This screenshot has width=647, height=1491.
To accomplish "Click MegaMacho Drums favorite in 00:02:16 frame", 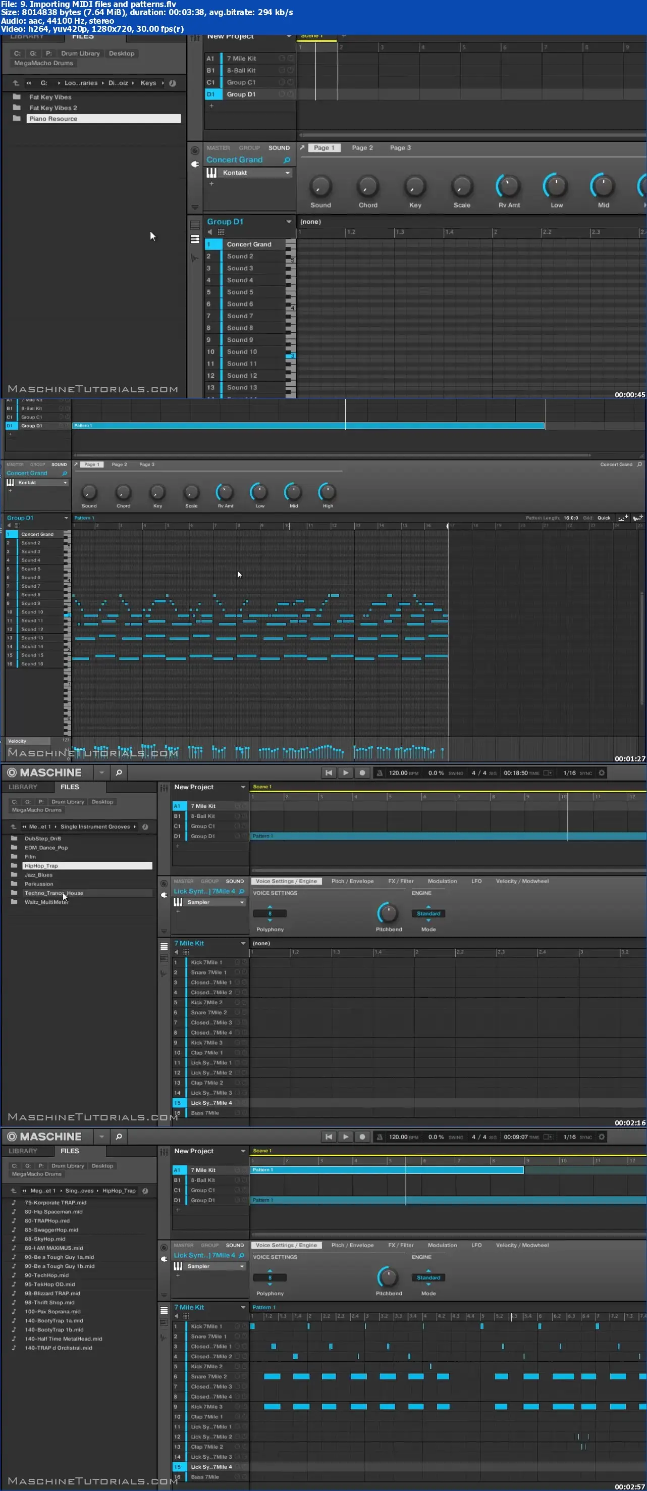I will coord(36,810).
